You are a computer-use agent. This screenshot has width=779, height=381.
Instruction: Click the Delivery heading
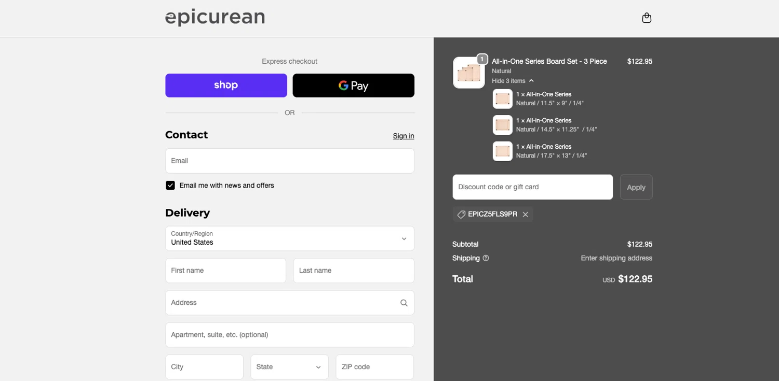tap(187, 213)
